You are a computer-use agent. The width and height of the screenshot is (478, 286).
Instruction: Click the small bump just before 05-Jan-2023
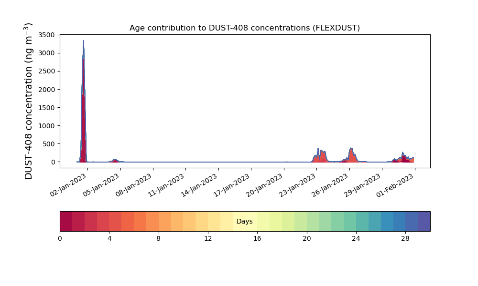coord(114,160)
